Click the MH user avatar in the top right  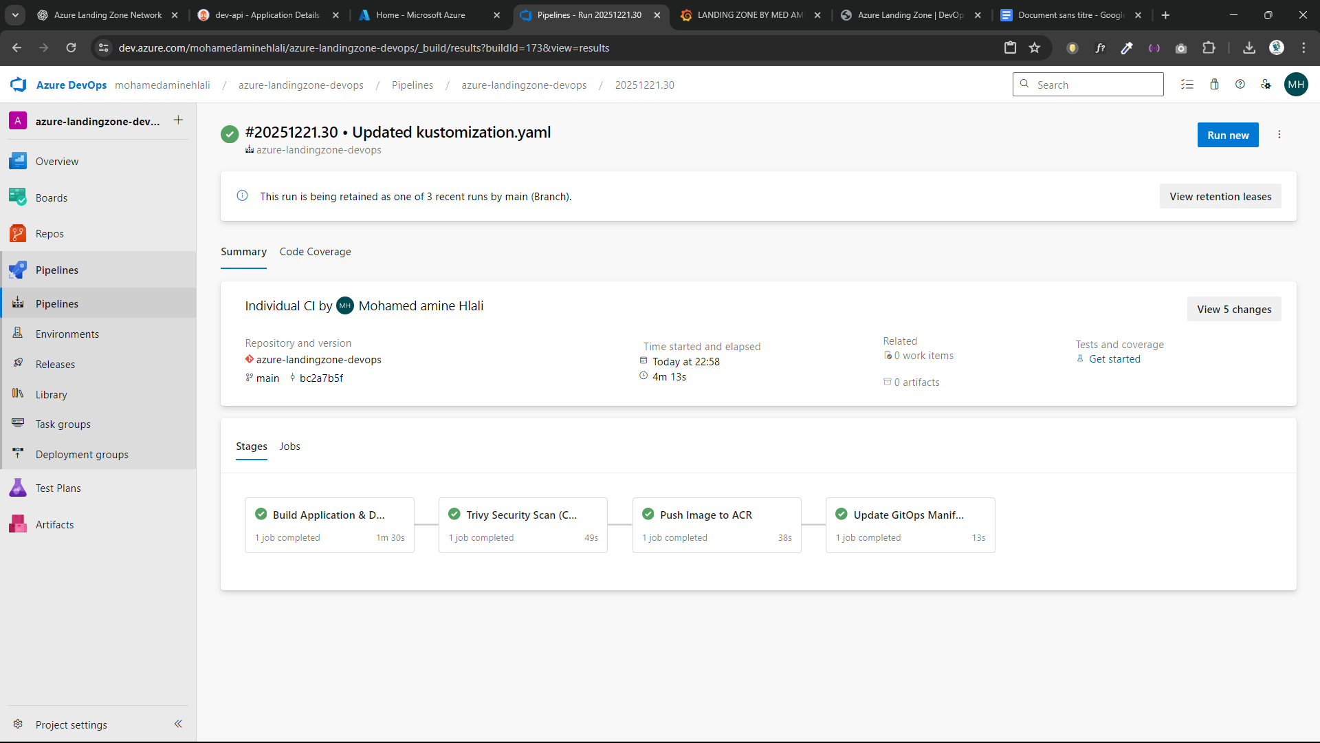1297,84
